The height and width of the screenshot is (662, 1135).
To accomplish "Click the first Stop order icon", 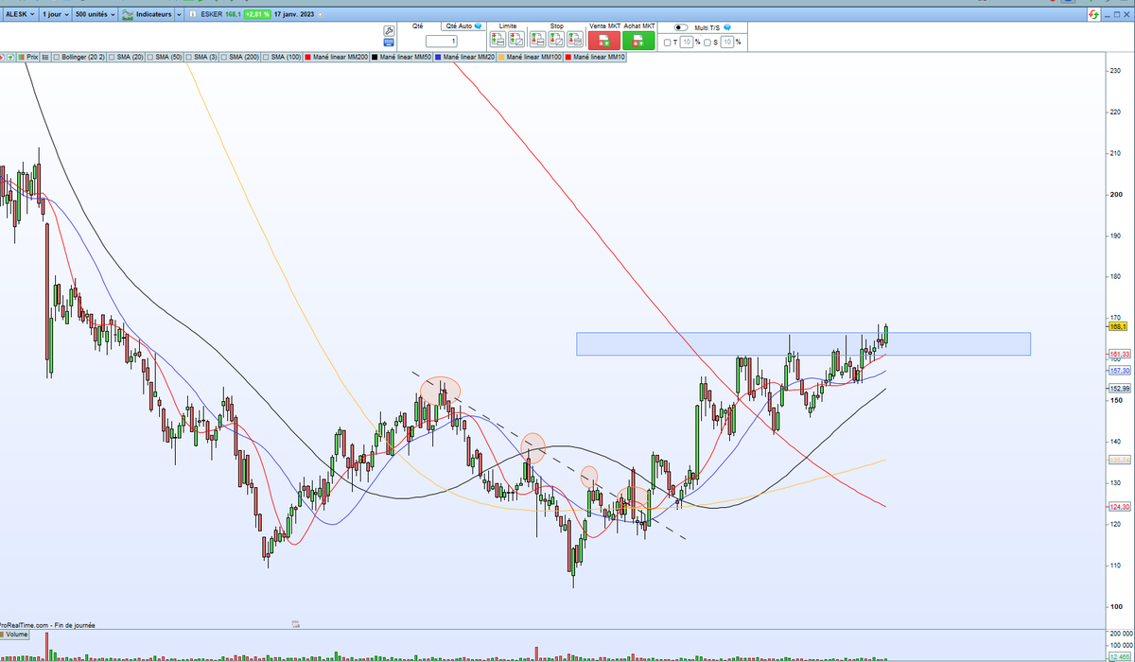I will pos(537,40).
